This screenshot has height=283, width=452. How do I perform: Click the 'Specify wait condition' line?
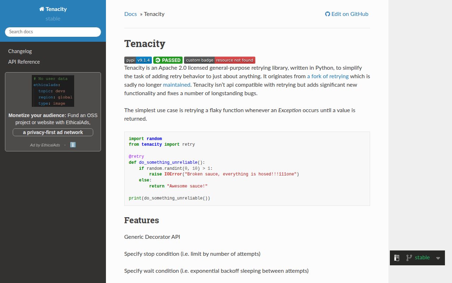pos(216,271)
